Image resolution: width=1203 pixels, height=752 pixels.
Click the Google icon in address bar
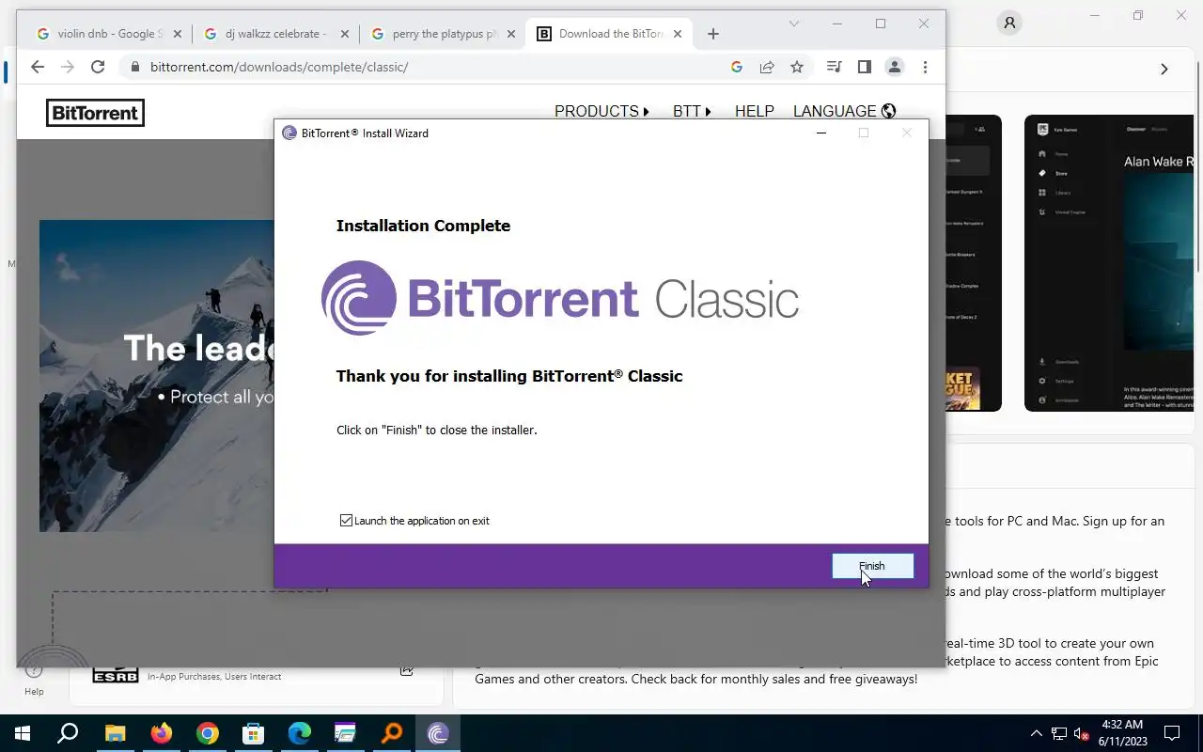click(737, 67)
